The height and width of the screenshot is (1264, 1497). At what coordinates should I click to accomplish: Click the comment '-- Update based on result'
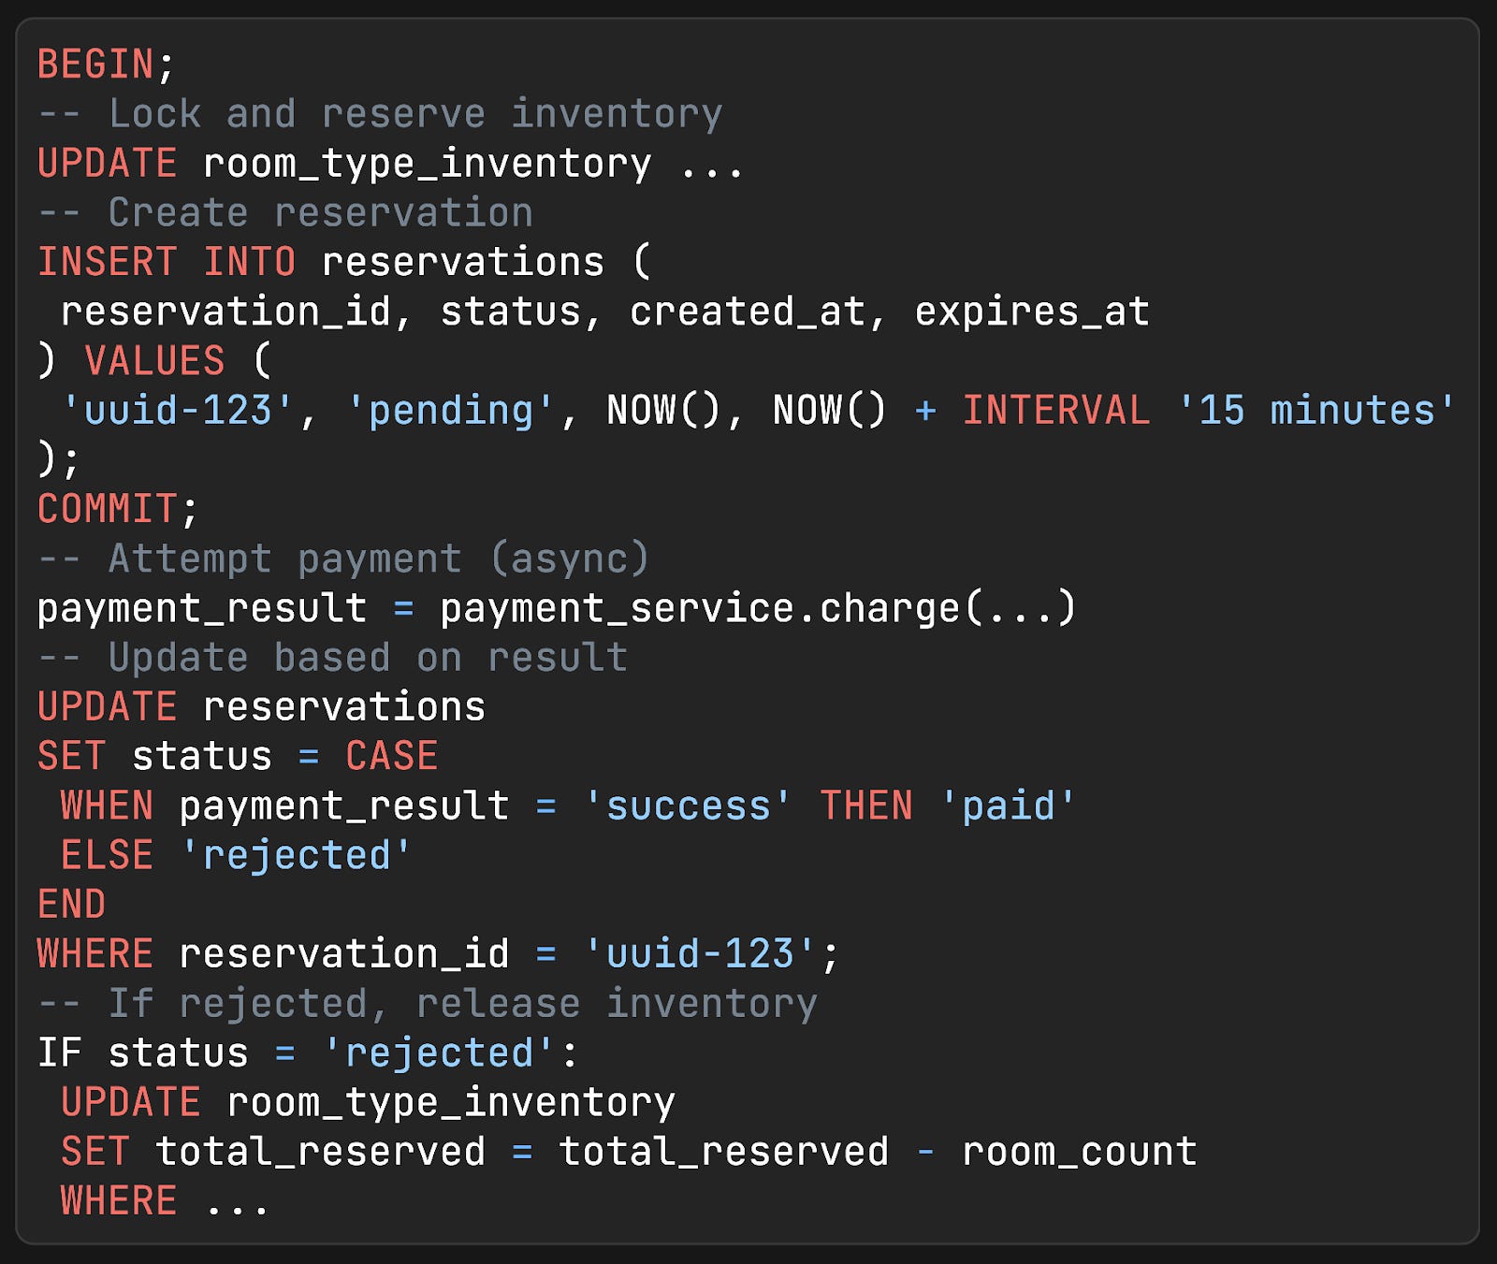click(332, 658)
